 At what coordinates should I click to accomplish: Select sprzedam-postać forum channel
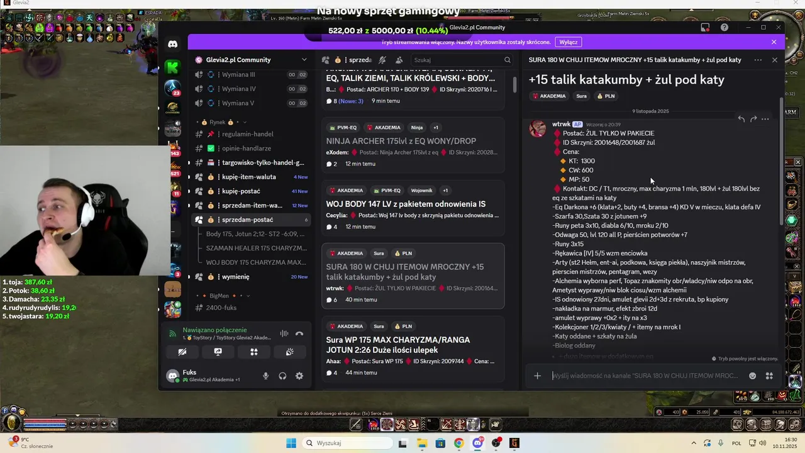pos(252,220)
